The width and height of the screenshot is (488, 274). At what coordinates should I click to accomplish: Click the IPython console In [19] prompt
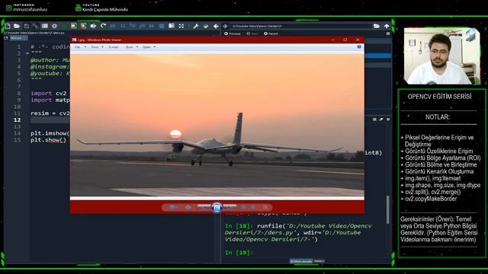point(239,253)
